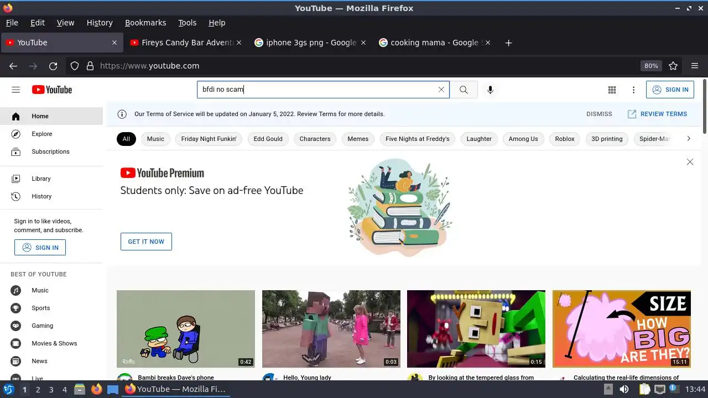The image size is (708, 398).
Task: Open the Tools menu
Action: tap(187, 23)
